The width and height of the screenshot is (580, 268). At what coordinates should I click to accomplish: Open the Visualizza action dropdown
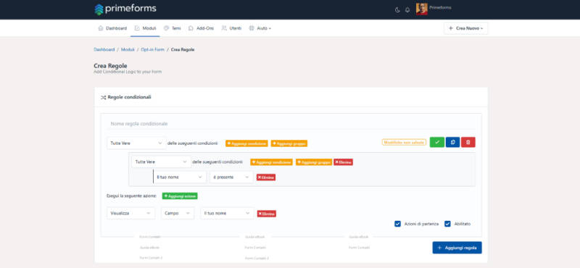pos(131,213)
